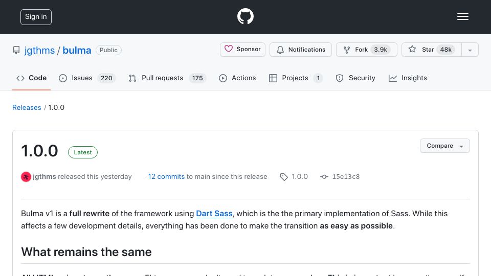
Task: Click the 1.0.0 release title heading
Action: (x=39, y=151)
